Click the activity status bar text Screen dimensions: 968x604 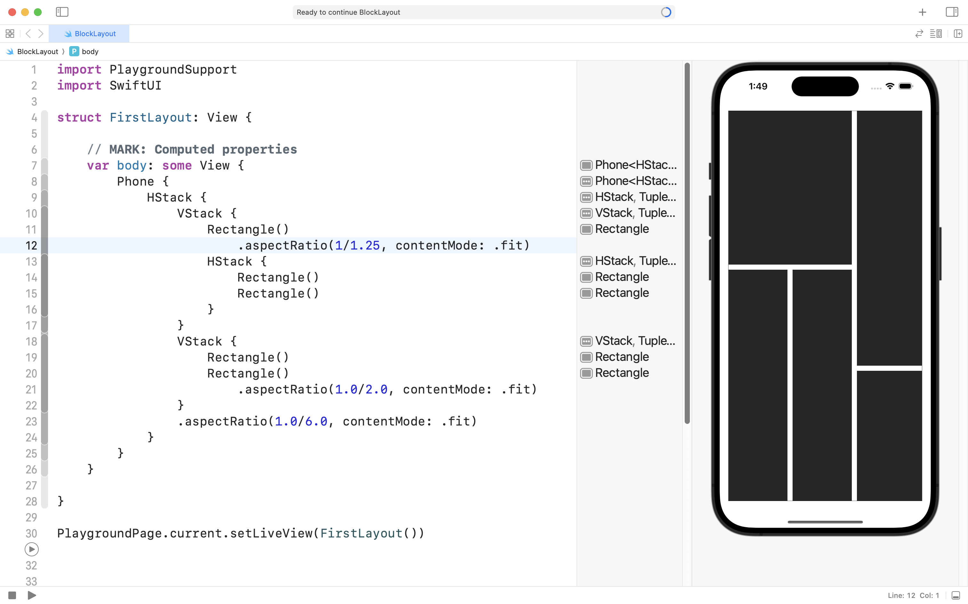348,12
